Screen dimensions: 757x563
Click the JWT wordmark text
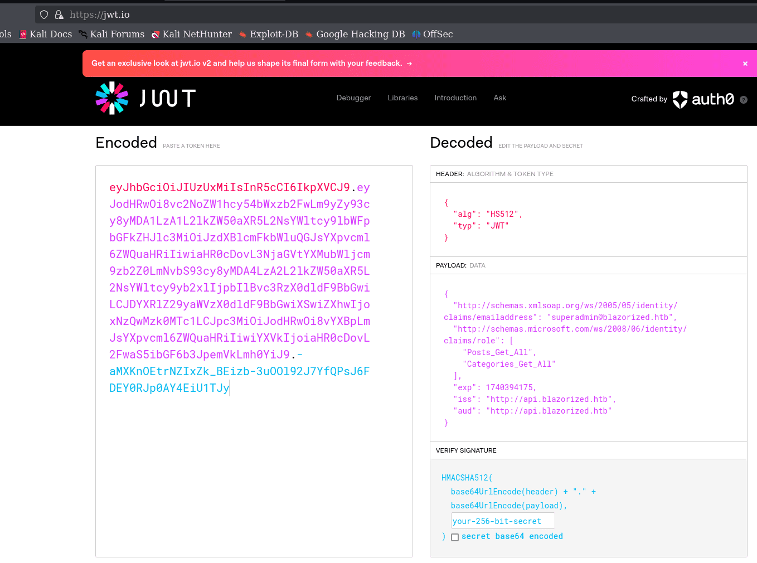[x=167, y=98]
